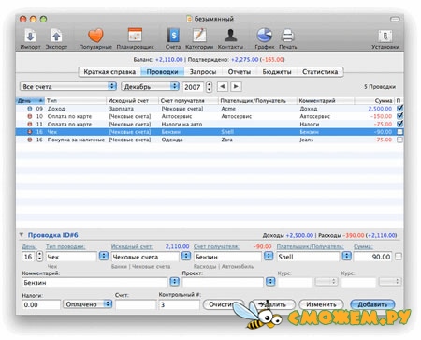Open Комментарий dropdown arrow
The image size is (421, 340).
pos(174,282)
